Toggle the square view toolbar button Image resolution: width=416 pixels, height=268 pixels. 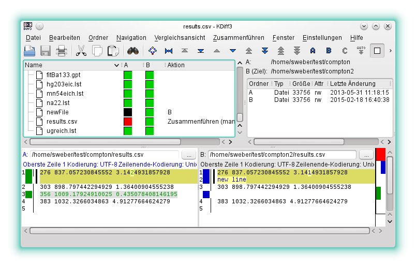[x=377, y=51]
